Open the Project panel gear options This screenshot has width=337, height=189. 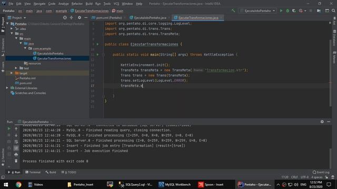pyautogui.click(x=80, y=17)
